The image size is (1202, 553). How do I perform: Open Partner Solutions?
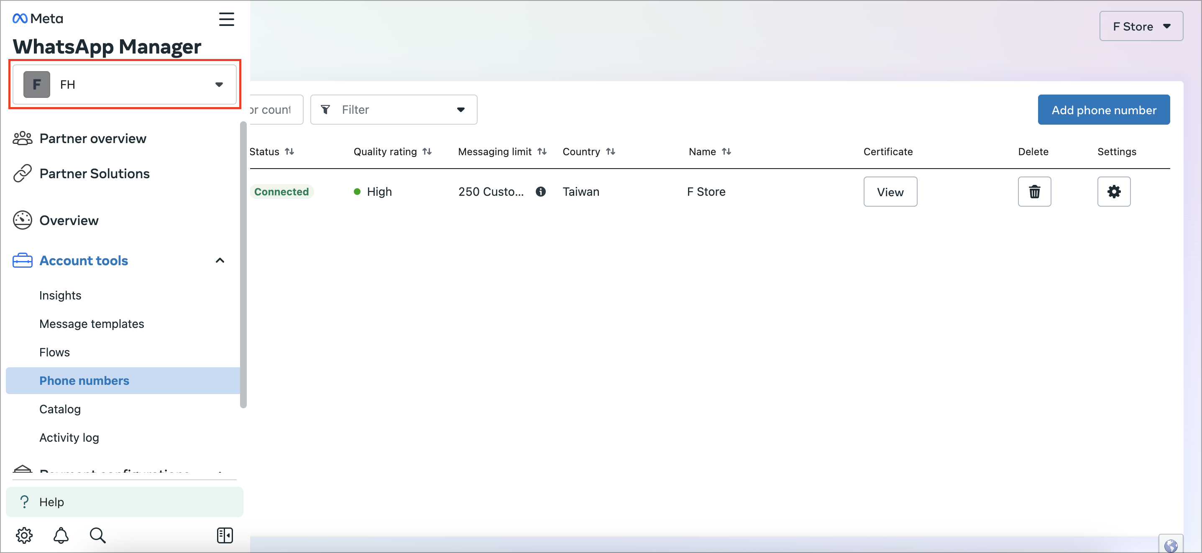[x=94, y=173]
